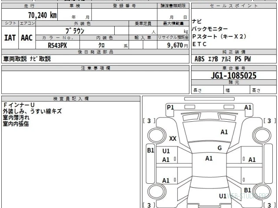This screenshot has height=208, width=278.
Task: Click the 諸元 header
Action: click(234, 82)
